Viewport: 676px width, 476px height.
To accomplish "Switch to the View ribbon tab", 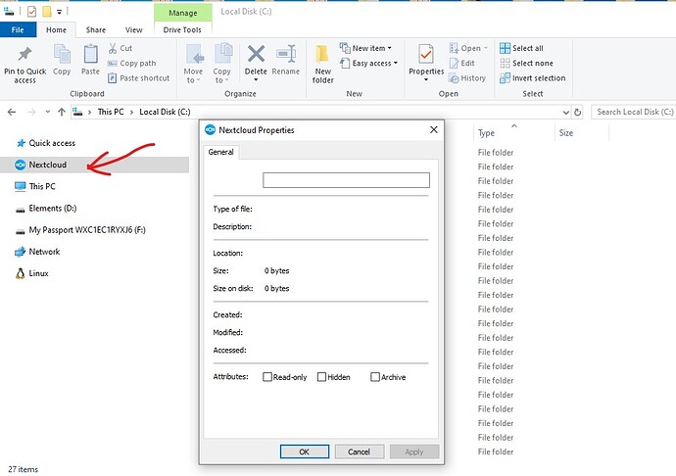I will 133,29.
